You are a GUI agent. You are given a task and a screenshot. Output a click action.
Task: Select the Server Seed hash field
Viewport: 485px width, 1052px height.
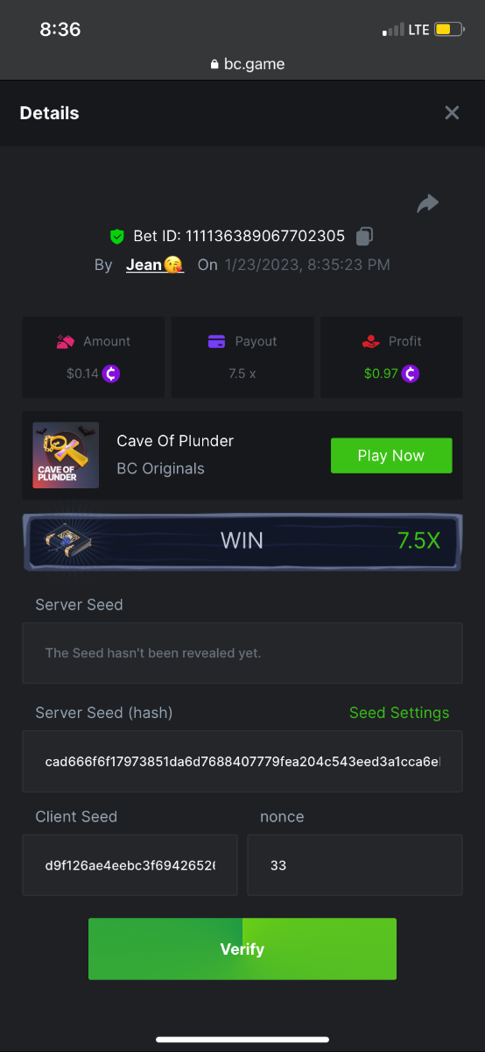point(242,761)
